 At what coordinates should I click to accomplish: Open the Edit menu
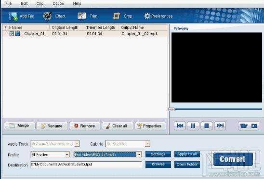24,3
